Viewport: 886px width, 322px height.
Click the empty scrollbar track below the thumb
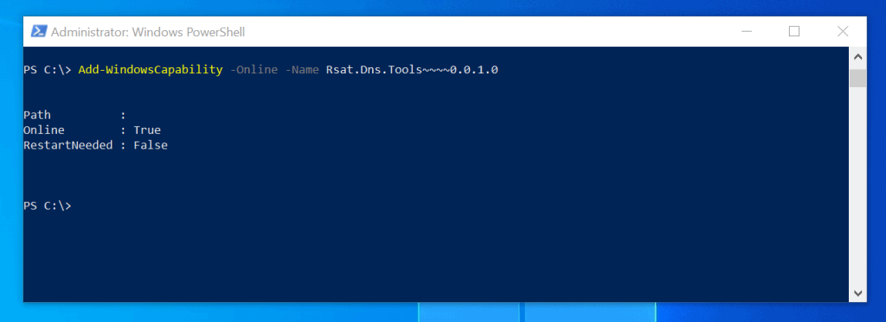coord(857,186)
